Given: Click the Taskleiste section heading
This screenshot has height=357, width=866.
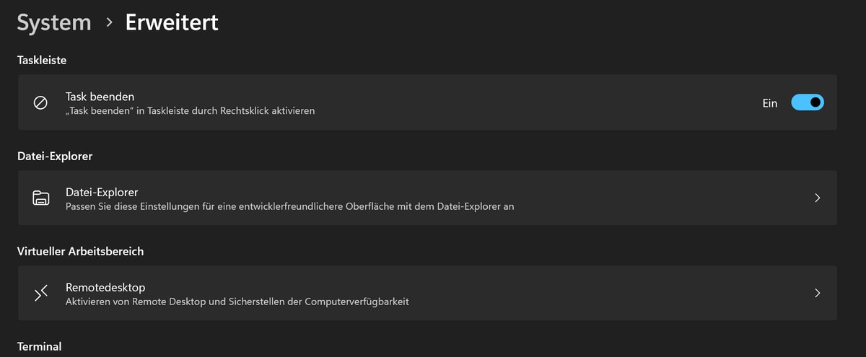Looking at the screenshot, I should 42,61.
